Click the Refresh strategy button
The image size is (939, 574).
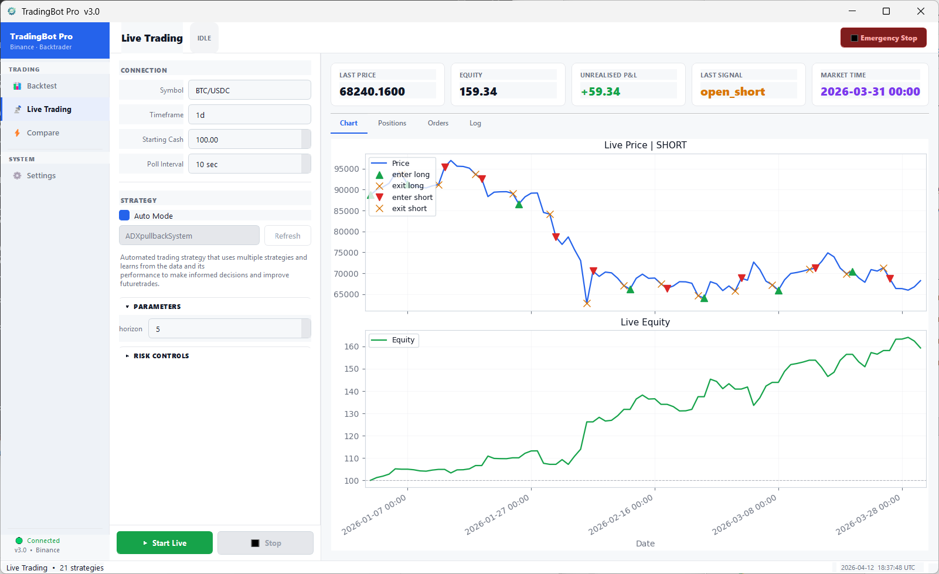(287, 235)
